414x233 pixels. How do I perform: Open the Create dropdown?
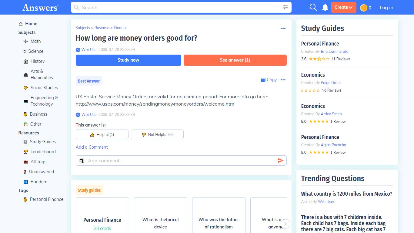343,7
